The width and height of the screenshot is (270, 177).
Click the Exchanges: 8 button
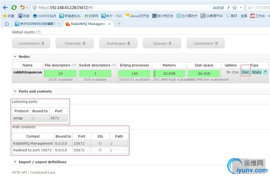pos(118,43)
